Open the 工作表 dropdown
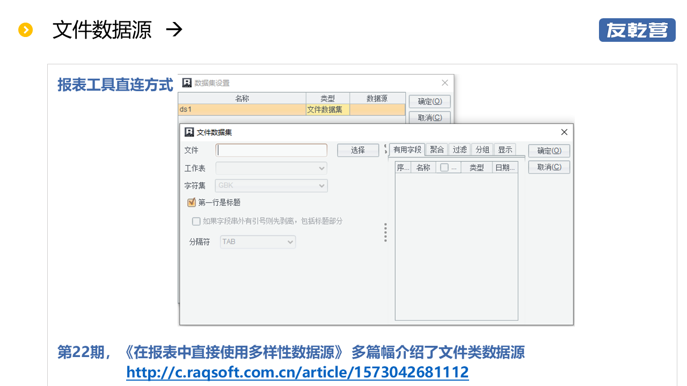This screenshot has width=687, height=386. click(272, 168)
